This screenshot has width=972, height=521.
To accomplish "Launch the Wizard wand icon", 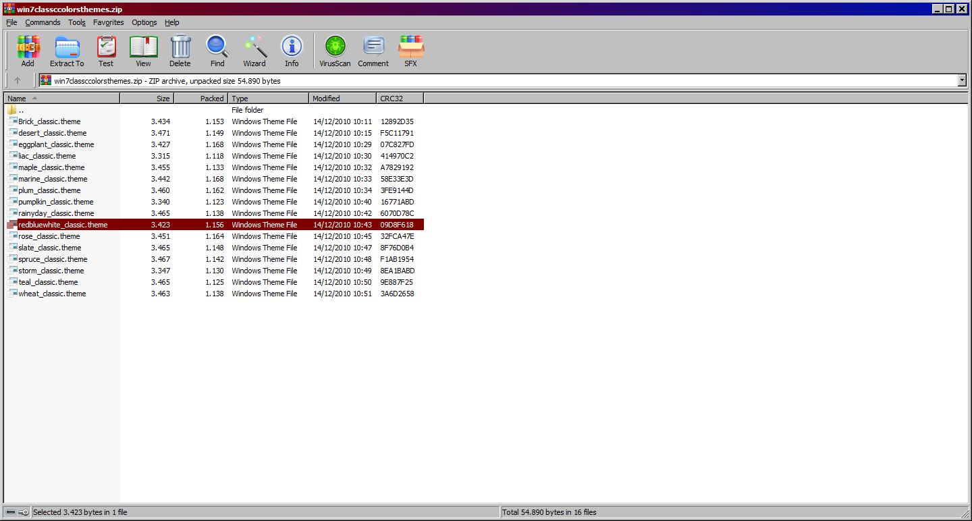I will click(x=255, y=47).
